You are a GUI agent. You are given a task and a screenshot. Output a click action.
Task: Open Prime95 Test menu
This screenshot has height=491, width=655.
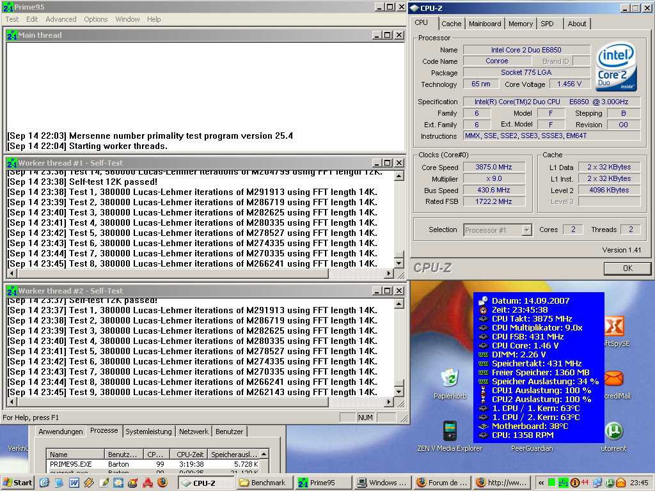pyautogui.click(x=12, y=19)
